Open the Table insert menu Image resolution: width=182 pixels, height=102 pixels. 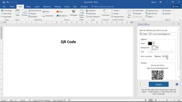(17, 14)
